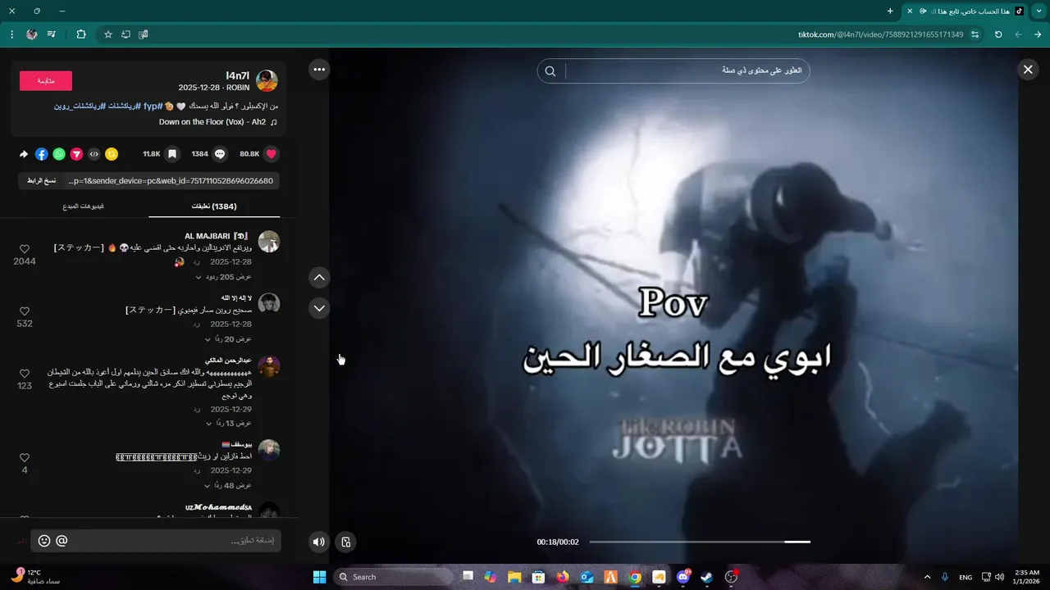Viewport: 1050px width, 590px height.
Task: Open comments via speech bubble icon
Action: [x=220, y=154]
